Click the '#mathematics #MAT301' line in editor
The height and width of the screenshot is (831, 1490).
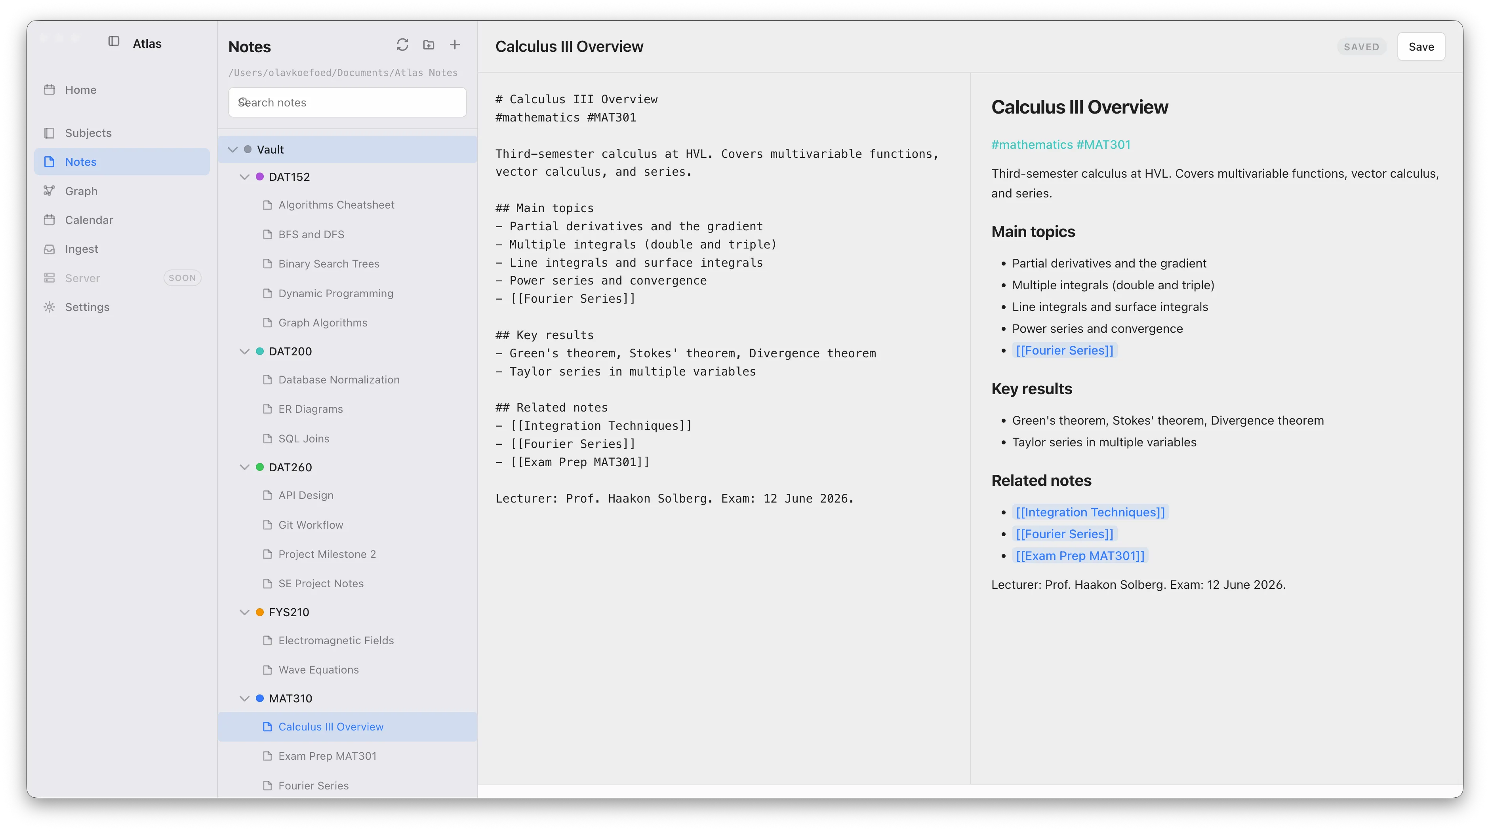pos(566,117)
